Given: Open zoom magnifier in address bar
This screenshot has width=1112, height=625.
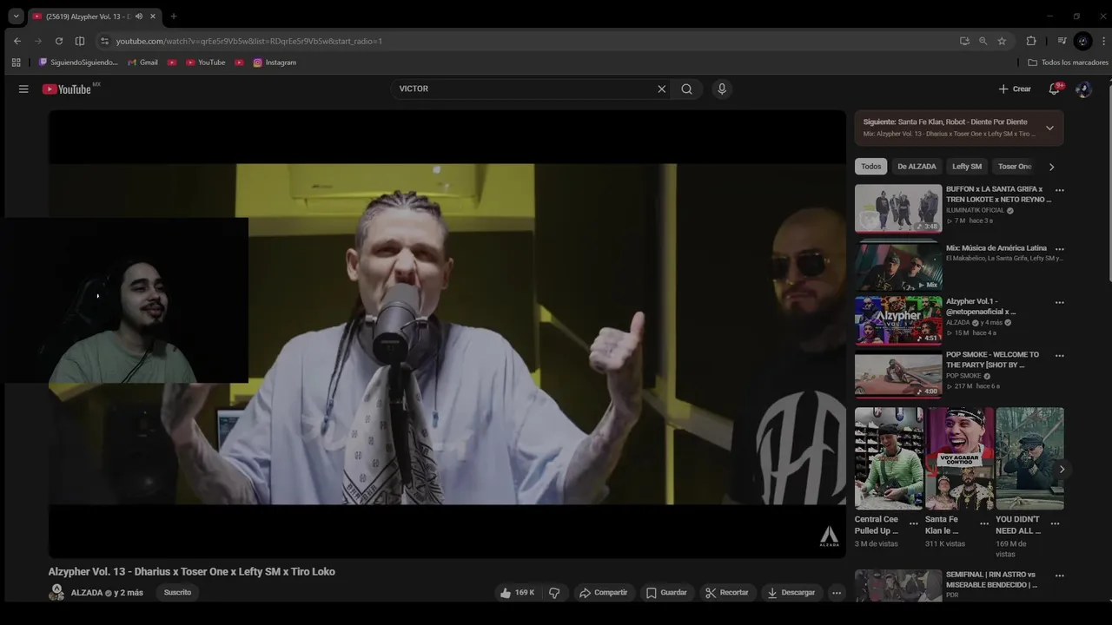Looking at the screenshot, I should click(x=983, y=41).
